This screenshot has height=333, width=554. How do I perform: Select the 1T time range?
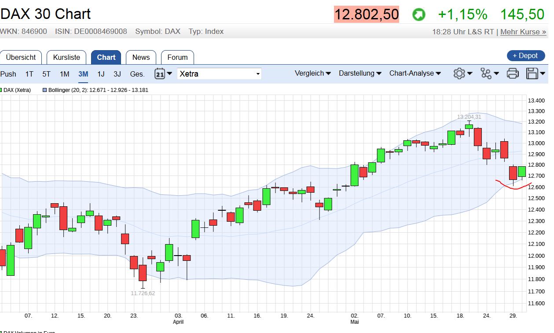click(x=29, y=74)
